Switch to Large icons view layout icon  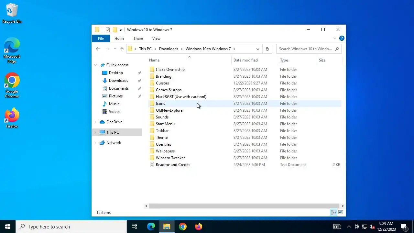point(341,213)
